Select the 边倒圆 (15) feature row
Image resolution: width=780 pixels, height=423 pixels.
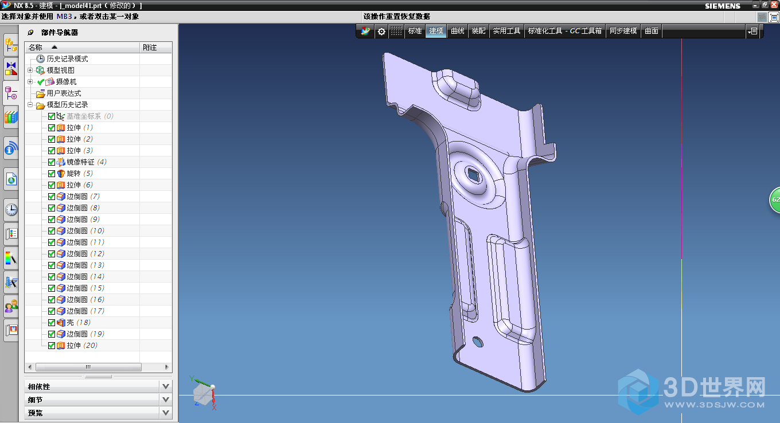98,288
